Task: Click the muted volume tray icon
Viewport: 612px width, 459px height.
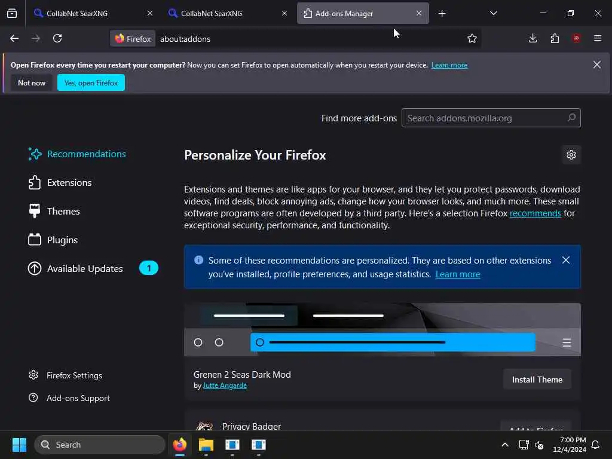Action: click(539, 445)
